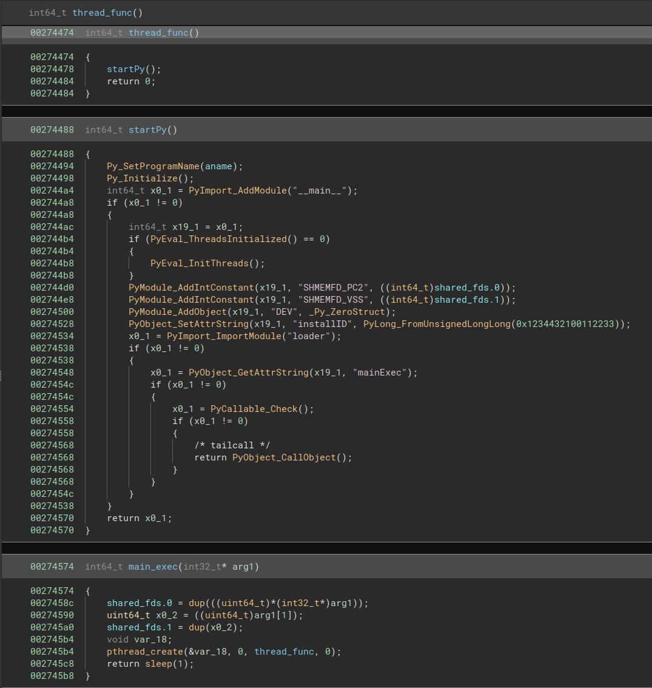Click shared_fds.0 on the SHMEMFD_PC2 line
The image size is (652, 688).
pyautogui.click(x=467, y=288)
